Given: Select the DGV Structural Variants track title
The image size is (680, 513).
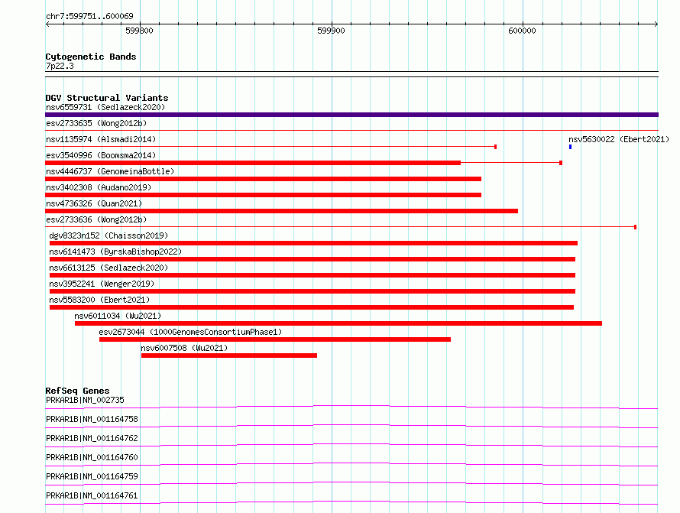Looking at the screenshot, I should point(107,98).
